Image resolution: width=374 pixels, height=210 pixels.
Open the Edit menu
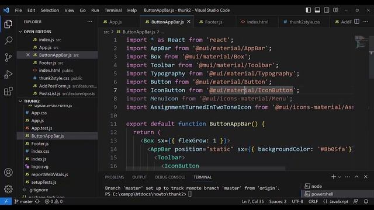point(31,10)
